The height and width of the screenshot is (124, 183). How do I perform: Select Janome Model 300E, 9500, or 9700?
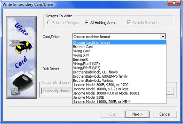119,85
